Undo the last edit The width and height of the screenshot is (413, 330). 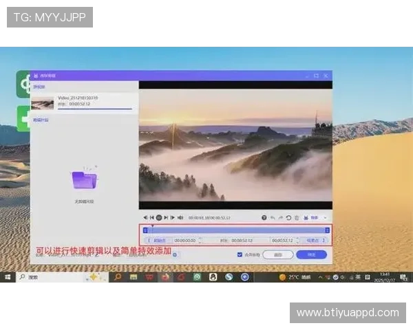click(273, 218)
